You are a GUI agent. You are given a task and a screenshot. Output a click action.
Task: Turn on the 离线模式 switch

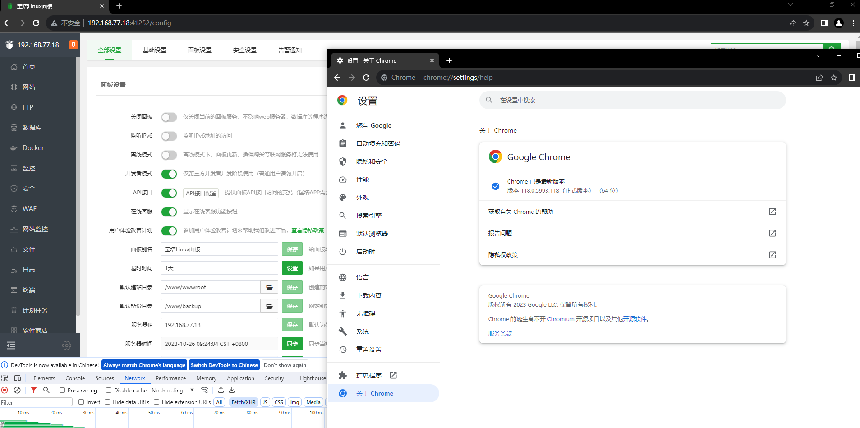[169, 155]
